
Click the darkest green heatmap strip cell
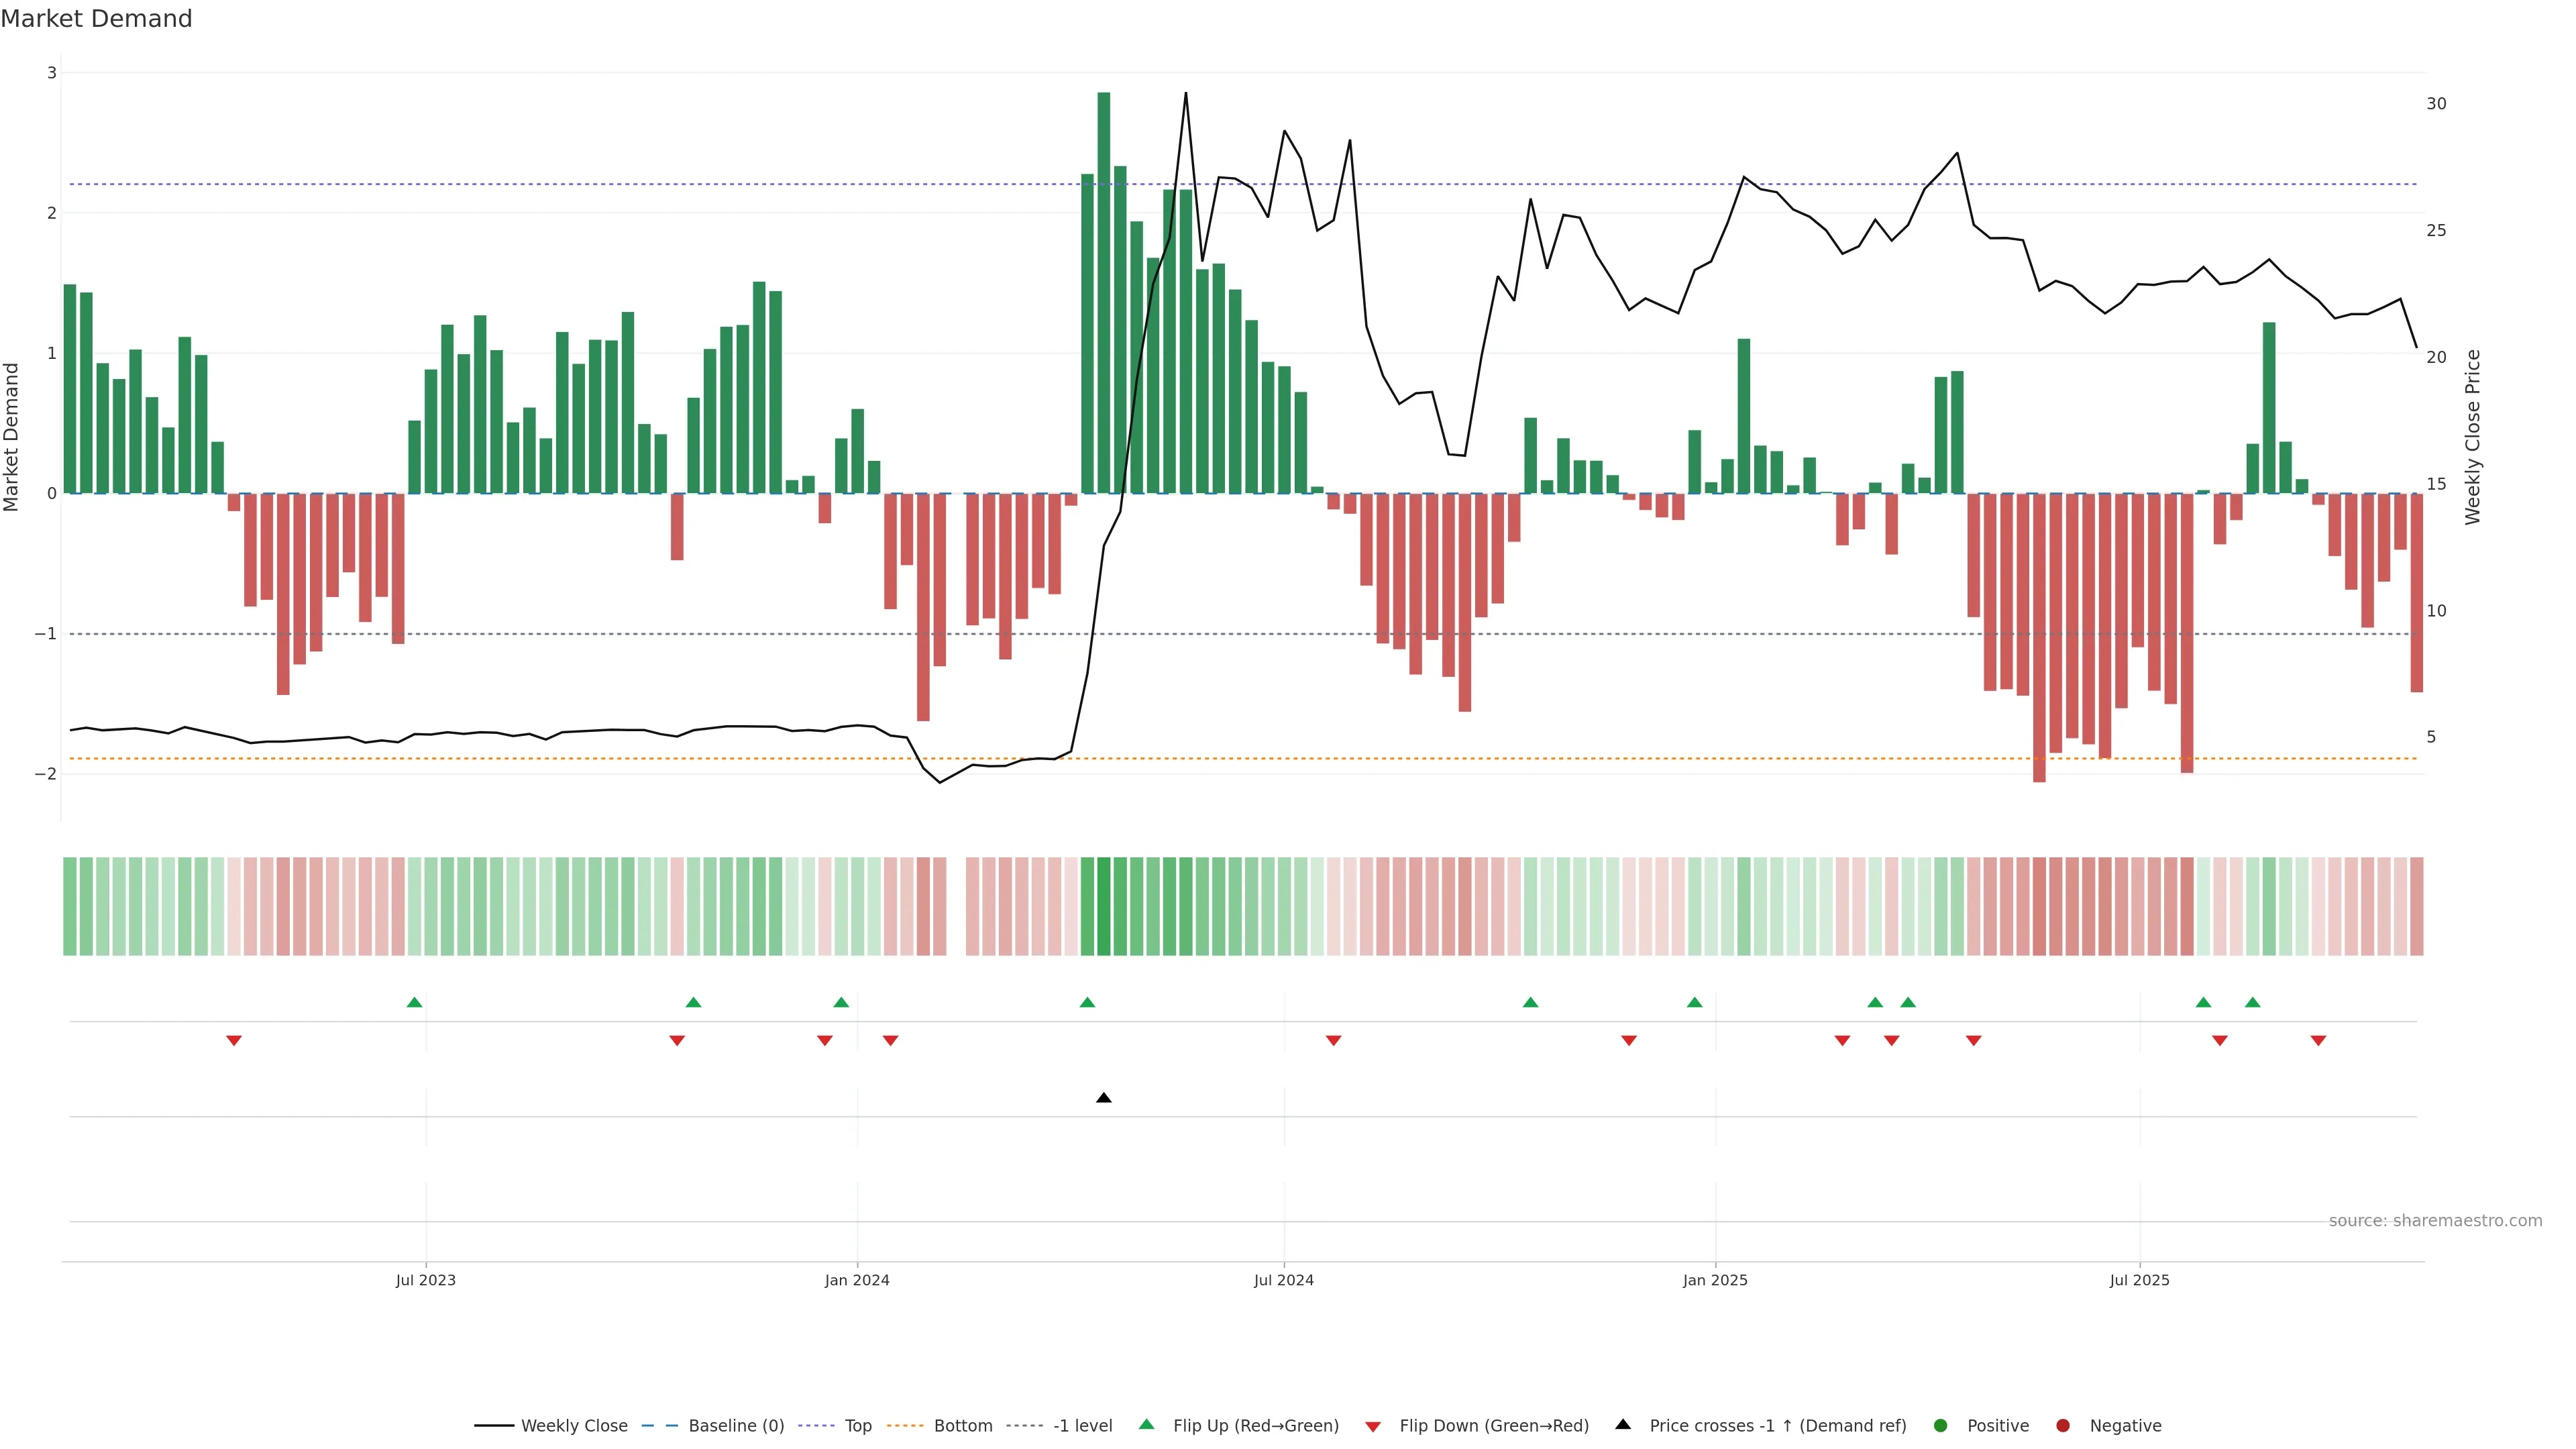point(1103,906)
